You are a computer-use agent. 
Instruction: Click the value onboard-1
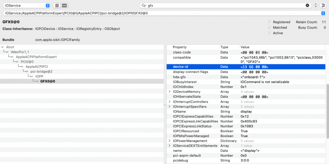pyautogui.click(x=253, y=77)
